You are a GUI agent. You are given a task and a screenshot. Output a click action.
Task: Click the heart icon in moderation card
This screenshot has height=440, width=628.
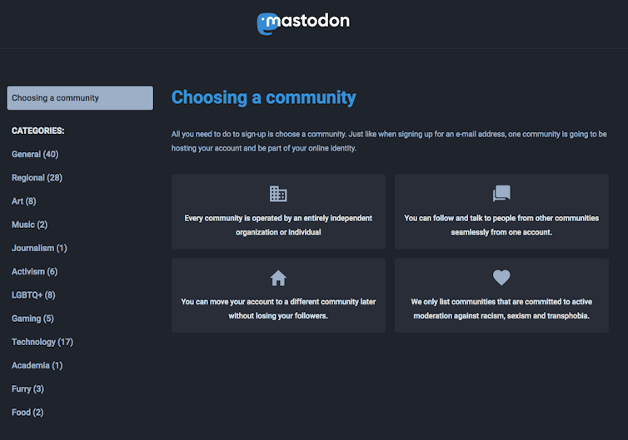(501, 278)
